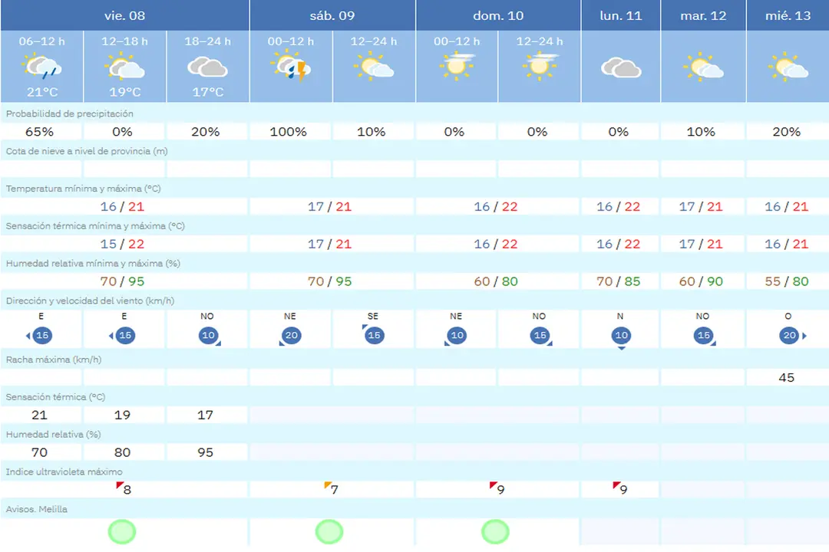The image size is (829, 552).
Task: Select the lun. 11 day header
Action: [x=621, y=15]
